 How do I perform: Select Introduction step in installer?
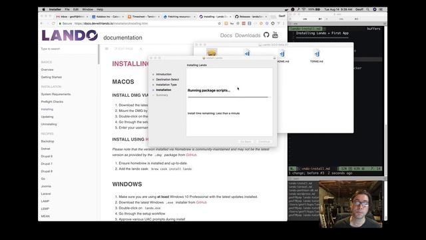[x=164, y=74]
